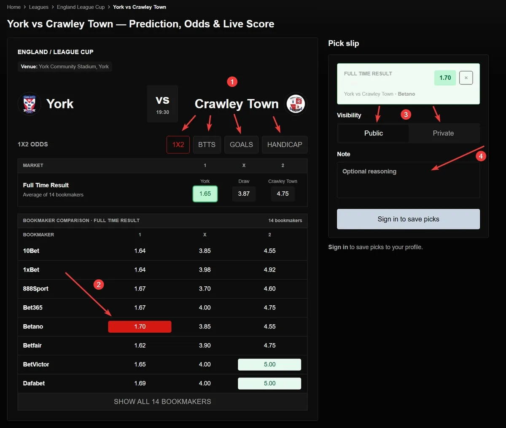Click Betano draw odds 3.85
This screenshot has height=428, width=506.
click(205, 327)
